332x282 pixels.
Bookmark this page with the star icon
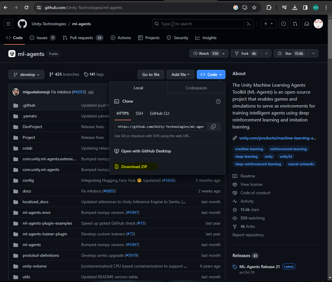click(254, 8)
